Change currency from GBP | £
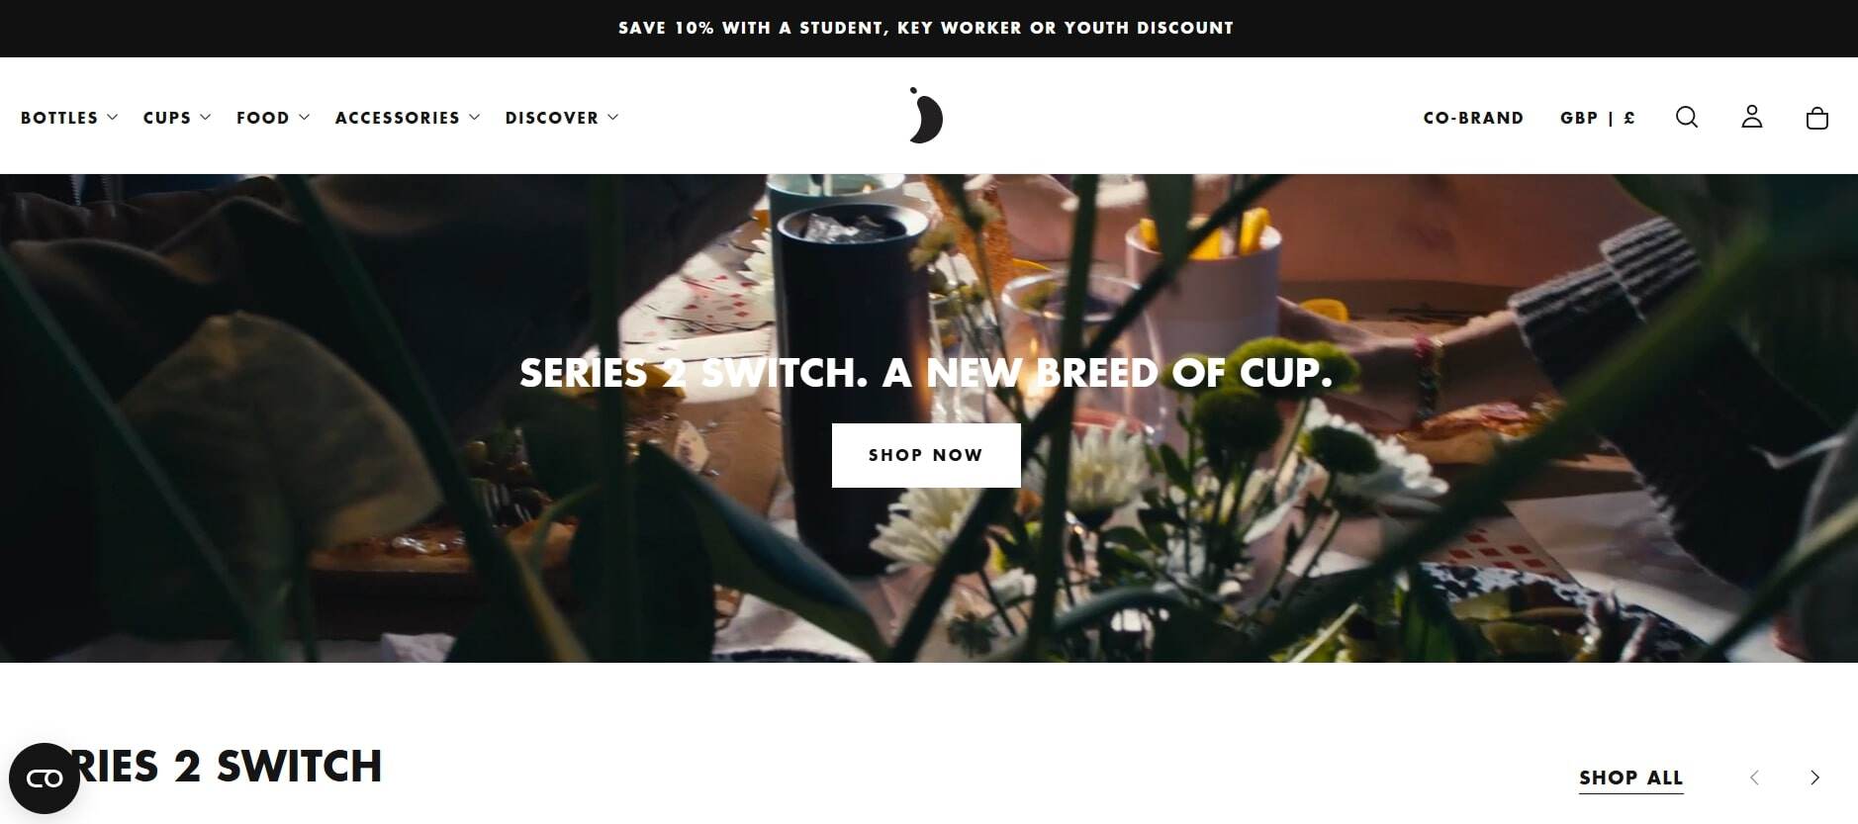 (x=1598, y=118)
